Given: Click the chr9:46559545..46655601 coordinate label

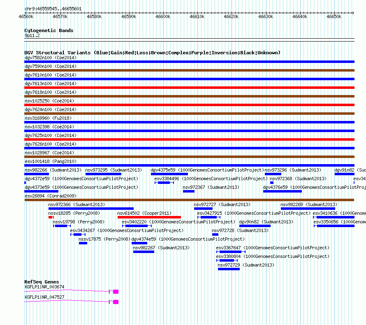Looking at the screenshot, I should pyautogui.click(x=53, y=9).
